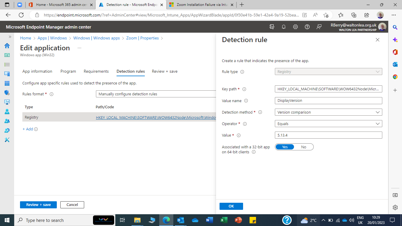Click the blue Review + save button
The height and width of the screenshot is (226, 402).
click(x=38, y=205)
